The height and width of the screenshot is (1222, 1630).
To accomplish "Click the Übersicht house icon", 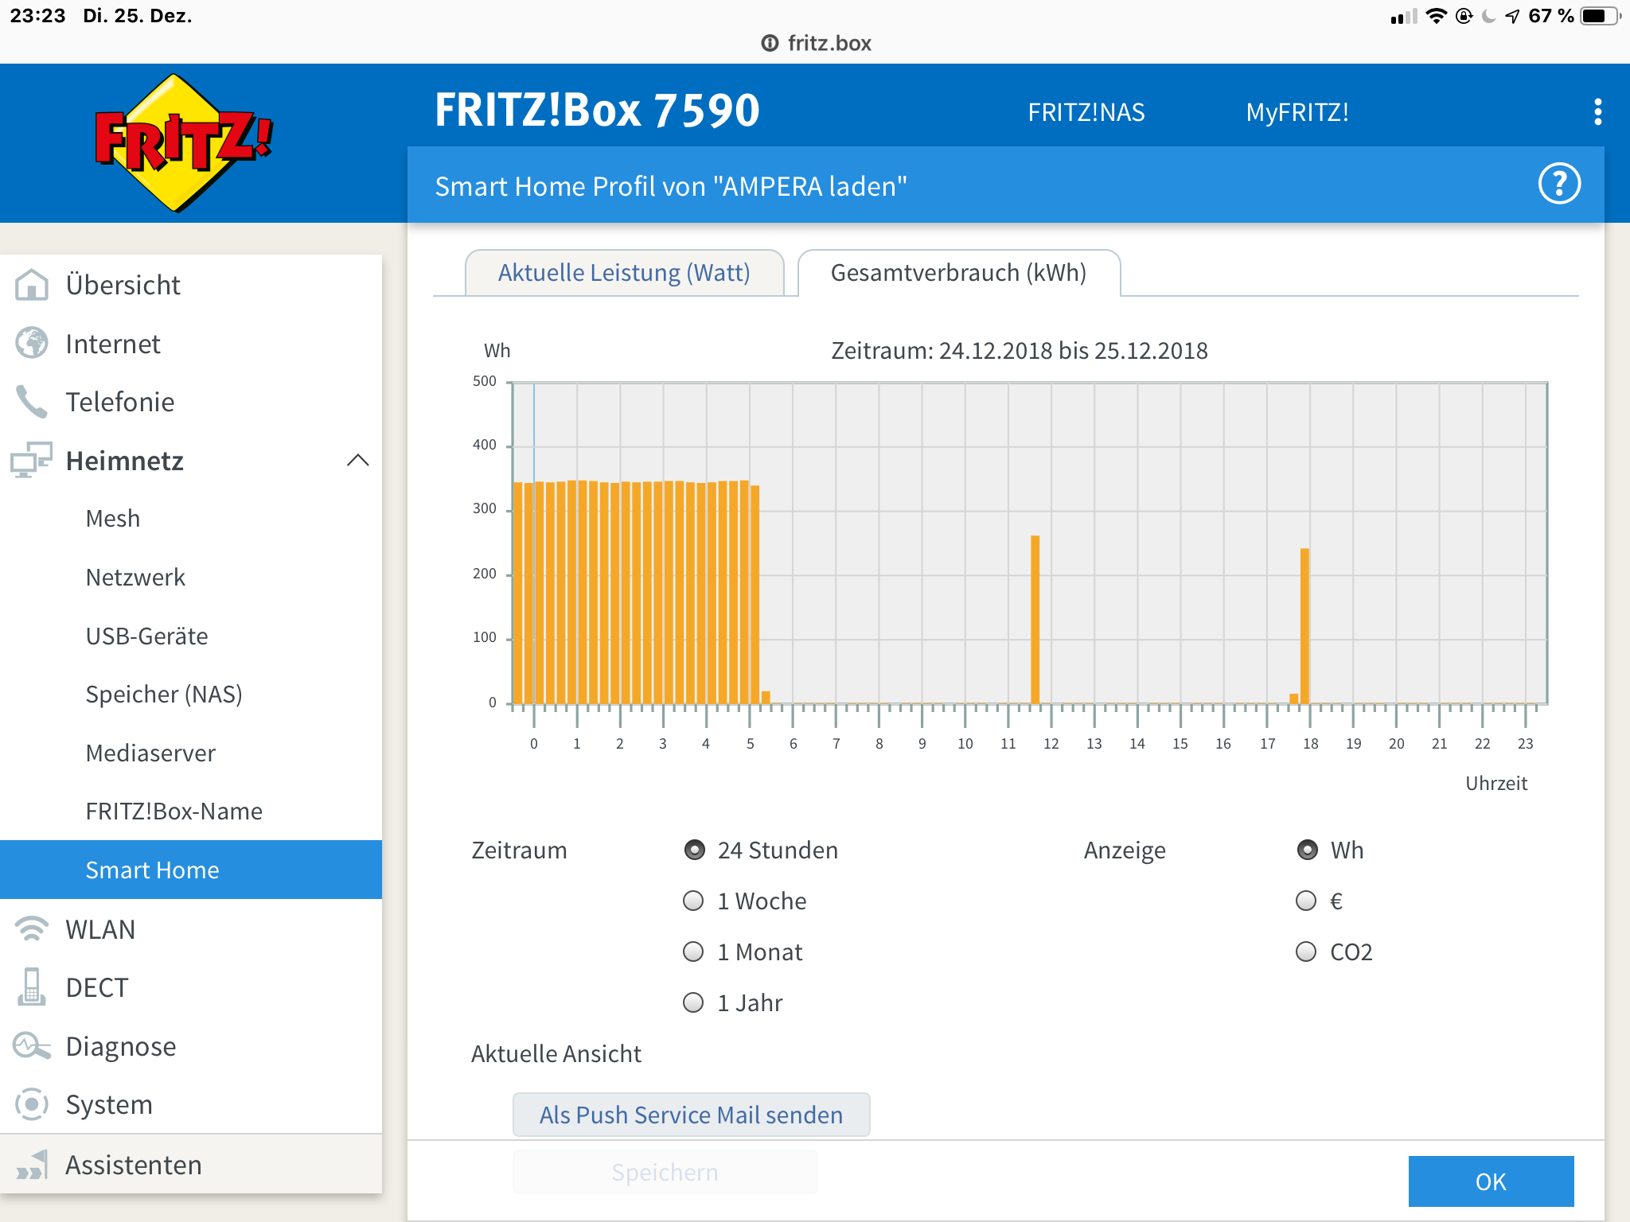I will [32, 285].
